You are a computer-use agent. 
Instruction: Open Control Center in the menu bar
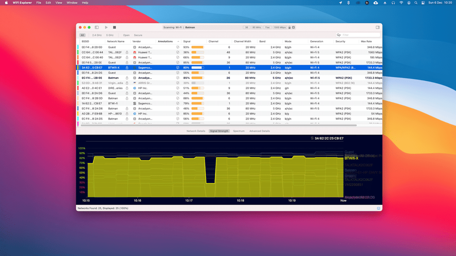(x=423, y=3)
